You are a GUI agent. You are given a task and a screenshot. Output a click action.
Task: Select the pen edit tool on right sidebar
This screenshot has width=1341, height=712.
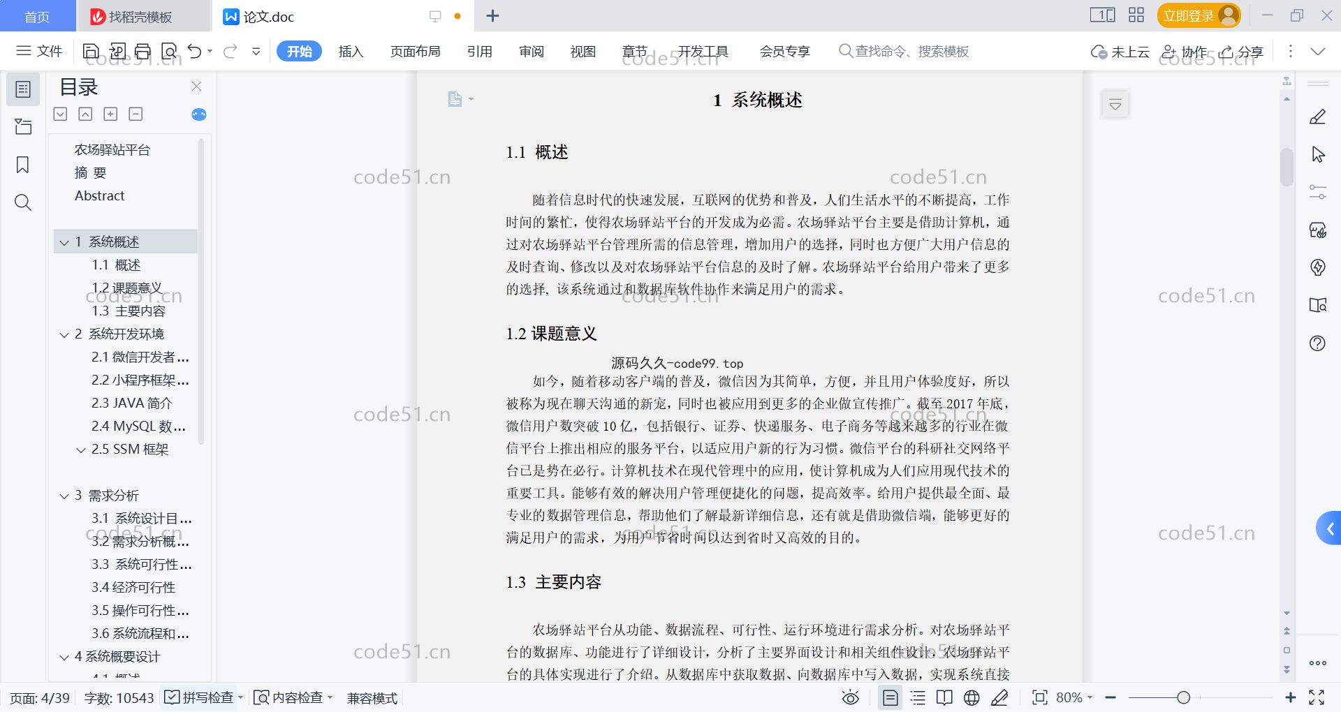pos(1318,117)
